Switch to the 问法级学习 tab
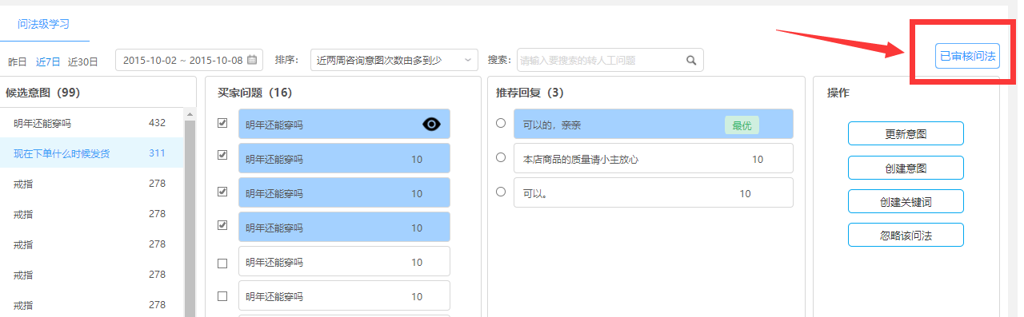This screenshot has width=1024, height=317. [x=44, y=24]
